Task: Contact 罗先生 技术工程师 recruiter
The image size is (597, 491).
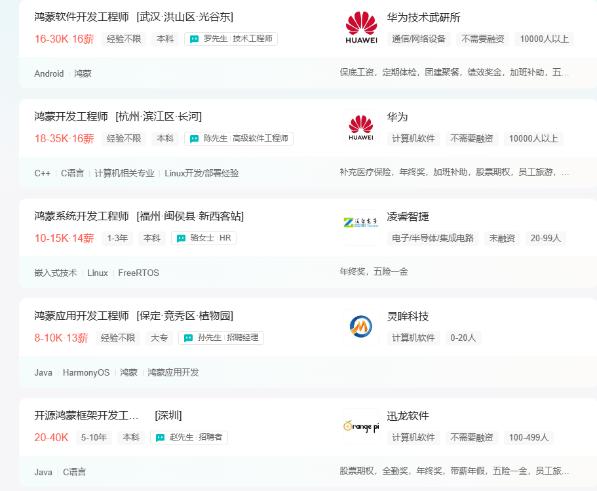Action: 231,39
